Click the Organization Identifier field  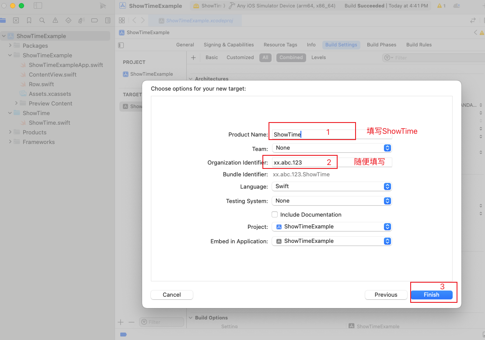pos(331,162)
